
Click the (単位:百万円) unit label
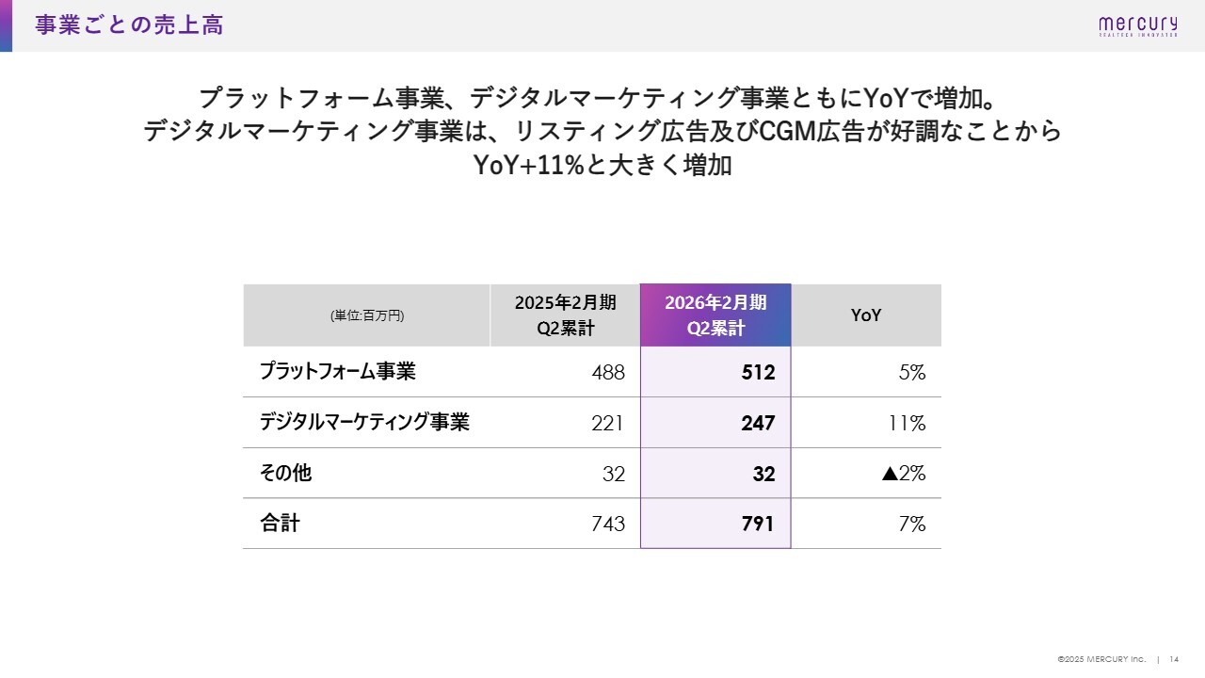[367, 316]
